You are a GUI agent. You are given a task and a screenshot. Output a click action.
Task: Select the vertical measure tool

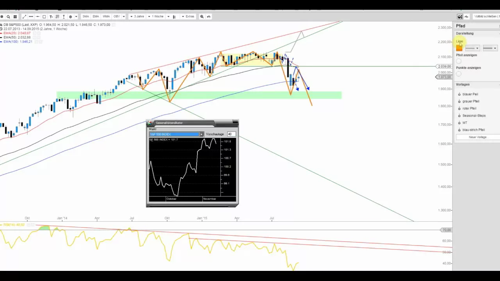click(64, 17)
